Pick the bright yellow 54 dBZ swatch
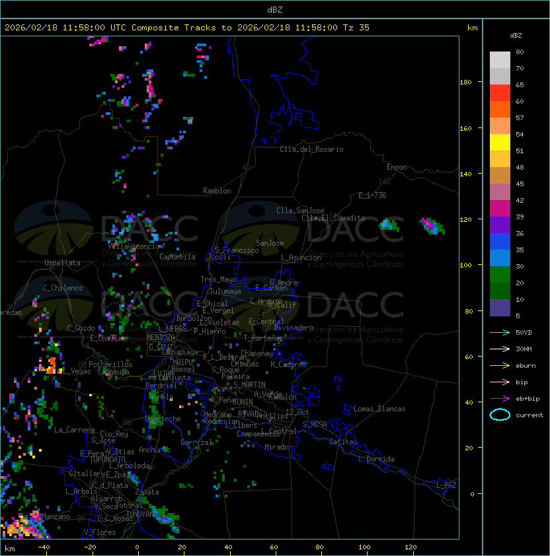This screenshot has height=556, width=550. point(500,143)
